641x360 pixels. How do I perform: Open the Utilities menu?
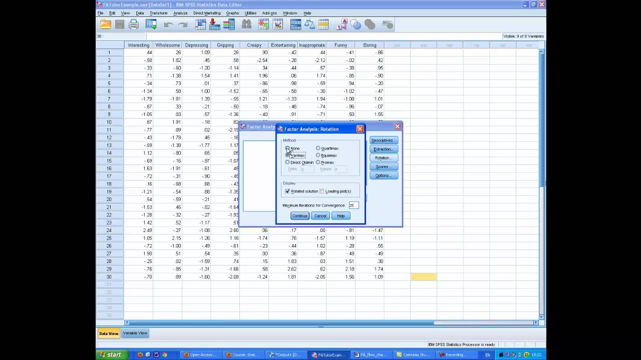point(250,13)
